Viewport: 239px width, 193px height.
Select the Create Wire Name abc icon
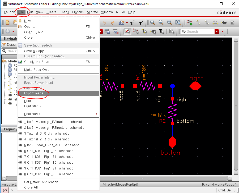(215, 22)
